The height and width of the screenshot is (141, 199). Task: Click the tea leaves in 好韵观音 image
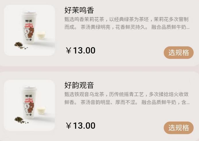tap(21, 120)
